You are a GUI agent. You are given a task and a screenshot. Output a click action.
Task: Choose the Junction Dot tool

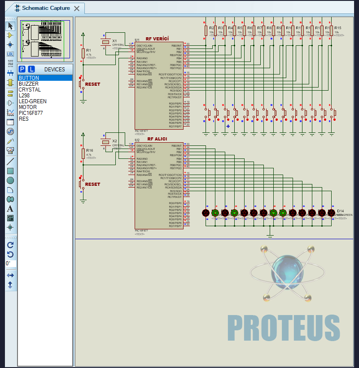[x=10, y=44]
